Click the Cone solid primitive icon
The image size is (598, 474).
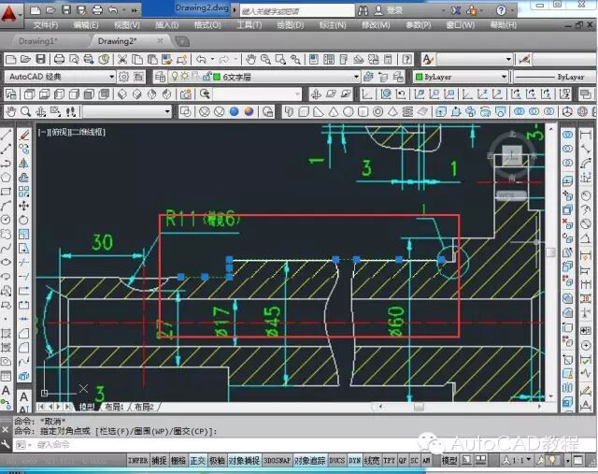[x=334, y=111]
